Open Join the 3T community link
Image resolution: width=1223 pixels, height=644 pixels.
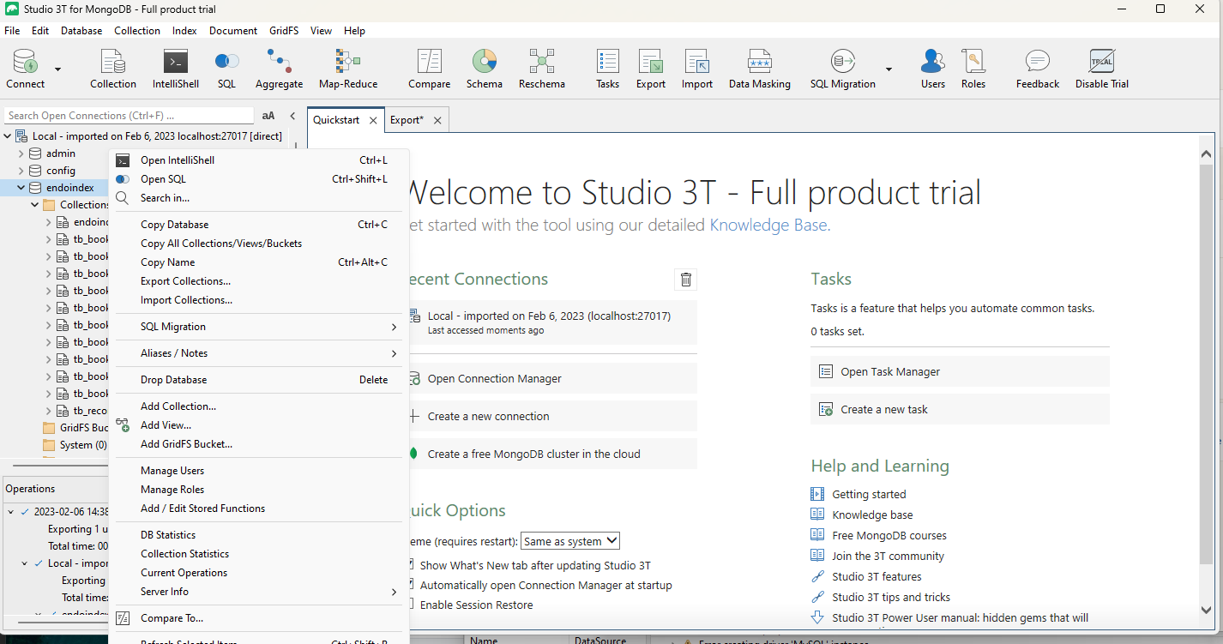coord(888,556)
